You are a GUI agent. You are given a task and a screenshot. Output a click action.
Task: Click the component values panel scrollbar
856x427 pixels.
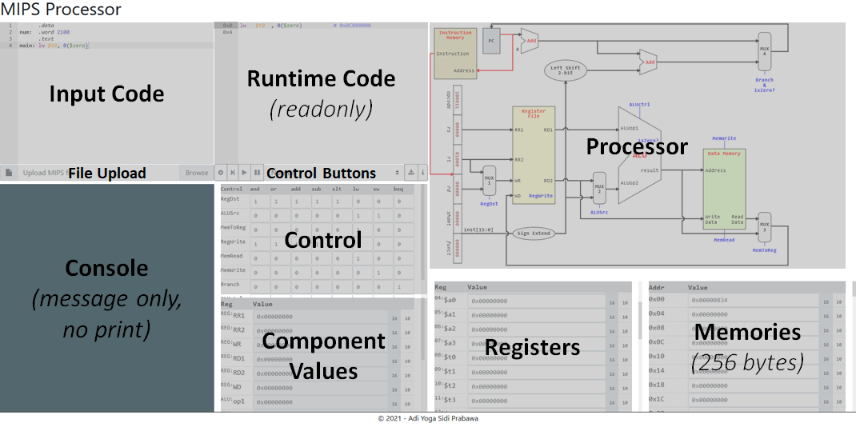pyautogui.click(x=423, y=330)
